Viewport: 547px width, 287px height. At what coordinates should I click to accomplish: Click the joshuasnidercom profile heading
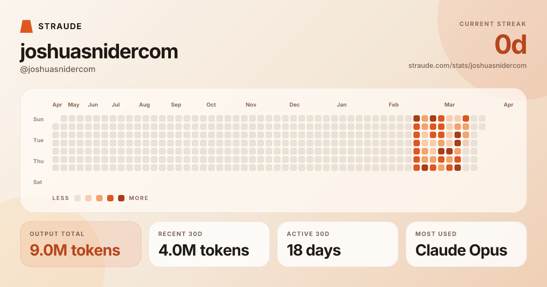(99, 52)
